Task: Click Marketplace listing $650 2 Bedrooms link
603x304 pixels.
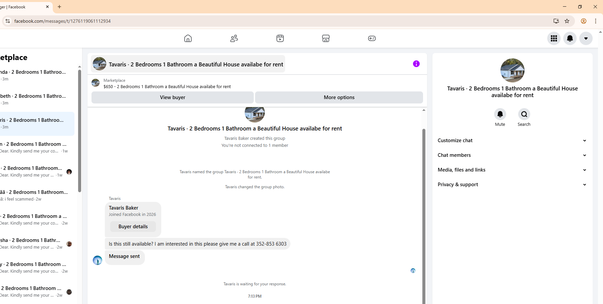Action: click(167, 87)
